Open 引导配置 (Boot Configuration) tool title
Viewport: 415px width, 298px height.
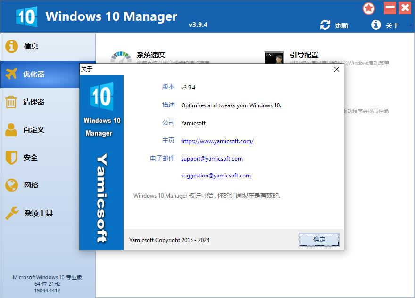click(304, 55)
